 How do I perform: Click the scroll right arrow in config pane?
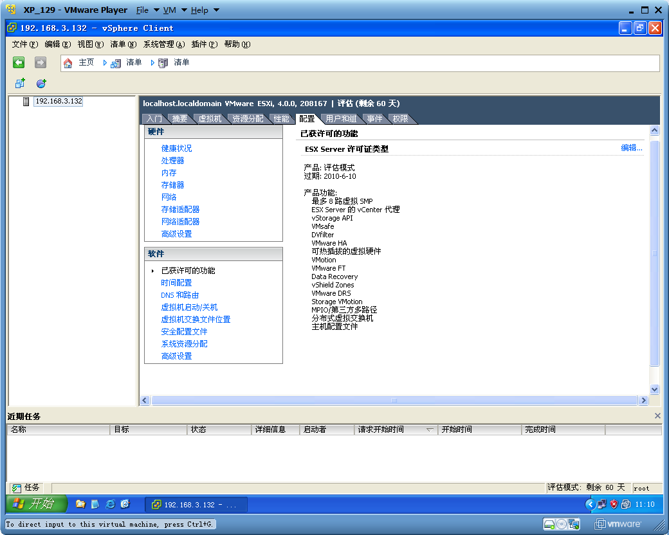click(x=643, y=400)
